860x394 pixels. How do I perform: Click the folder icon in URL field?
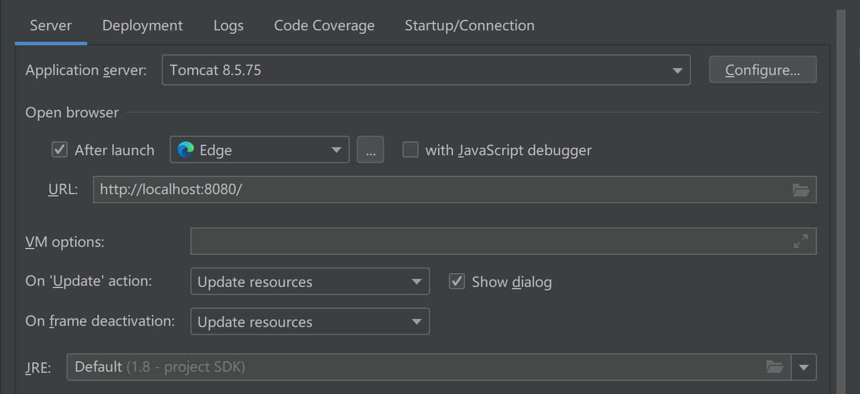(801, 190)
